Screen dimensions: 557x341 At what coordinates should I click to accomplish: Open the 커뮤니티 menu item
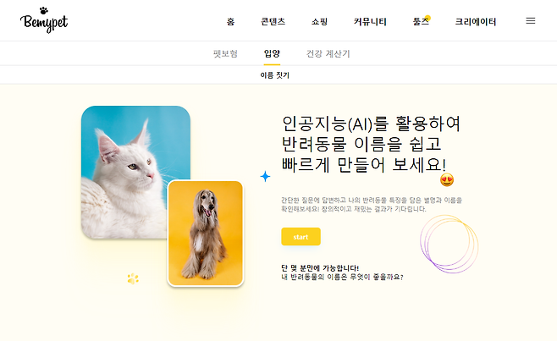tap(370, 22)
